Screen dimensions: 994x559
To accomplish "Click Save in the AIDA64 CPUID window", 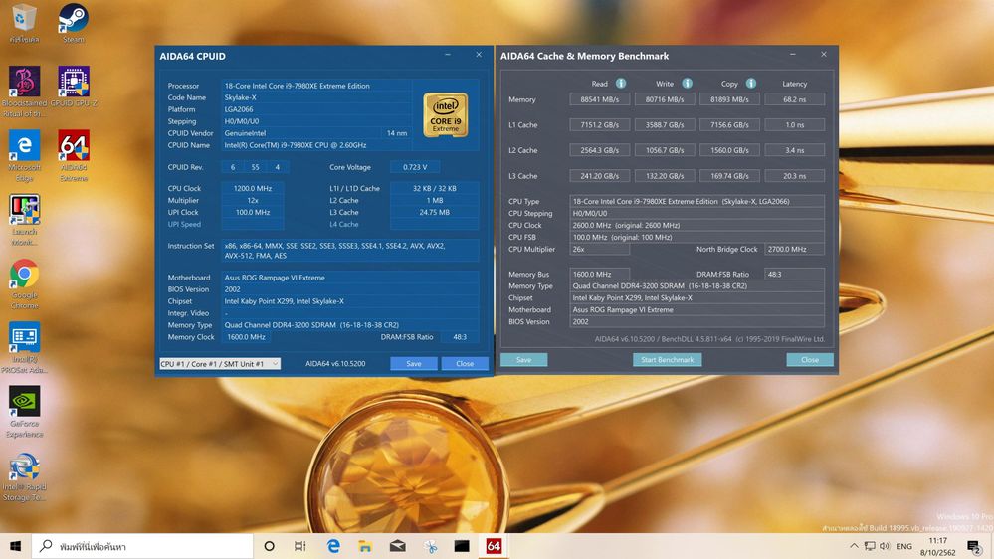I will pos(413,364).
